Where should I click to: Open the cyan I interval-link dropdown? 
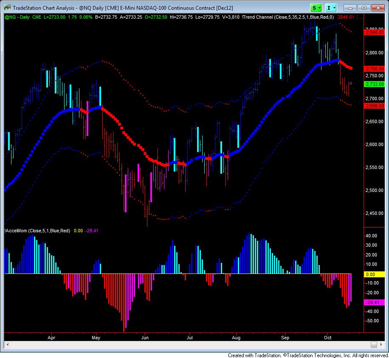[331, 8]
